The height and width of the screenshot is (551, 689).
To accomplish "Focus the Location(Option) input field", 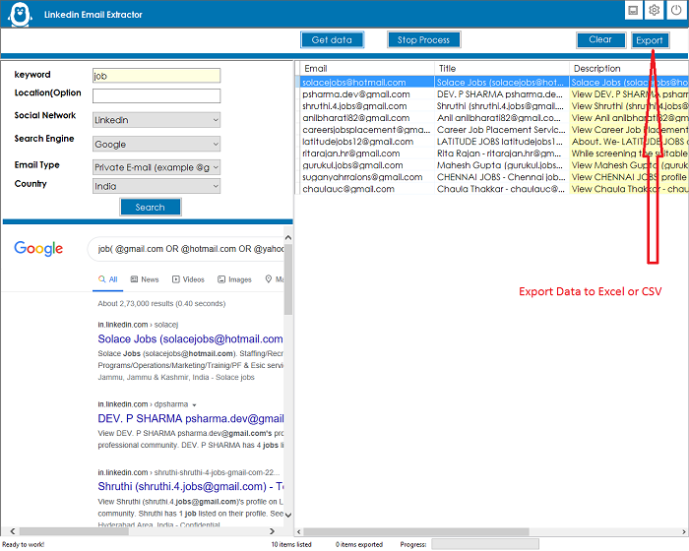I will pos(157,95).
